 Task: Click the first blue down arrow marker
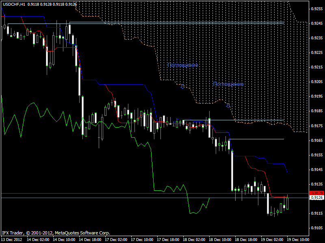pyautogui.click(x=182, y=86)
